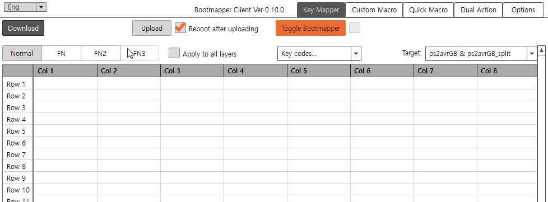Open the Custom Macro tab
548x202 pixels.
point(374,10)
